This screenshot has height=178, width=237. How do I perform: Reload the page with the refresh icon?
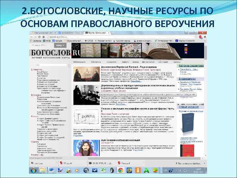(39, 37)
